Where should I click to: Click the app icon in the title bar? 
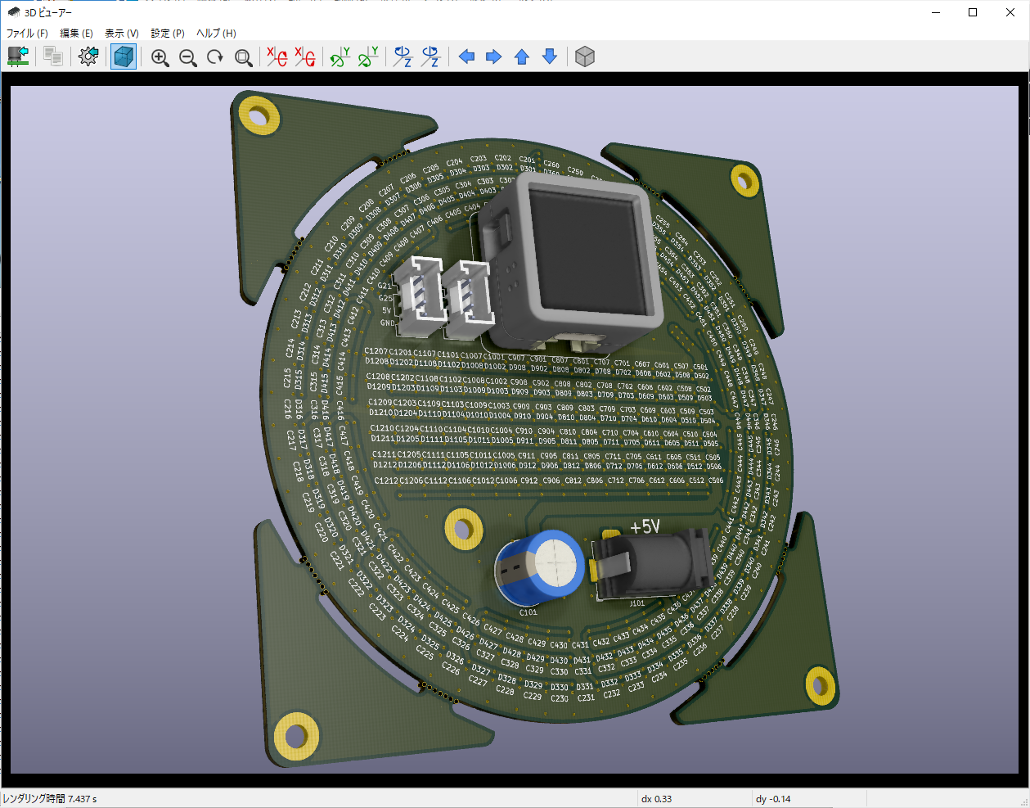point(13,12)
